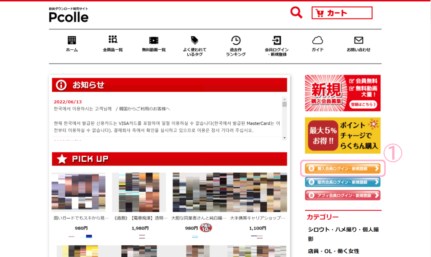Viewport: 431px width, 257px height.
Task: Open 無料動画一覧 film icon
Action: click(x=154, y=40)
